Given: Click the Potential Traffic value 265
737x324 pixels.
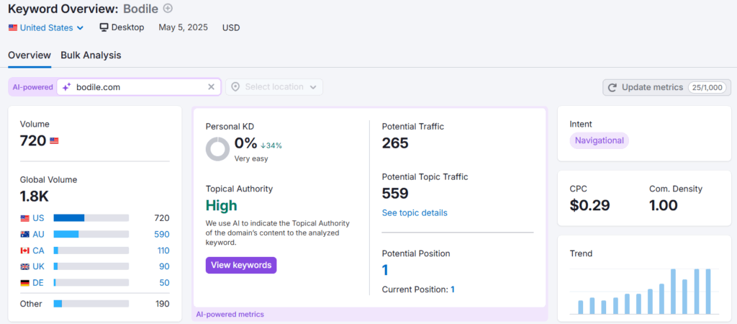Looking at the screenshot, I should [395, 143].
